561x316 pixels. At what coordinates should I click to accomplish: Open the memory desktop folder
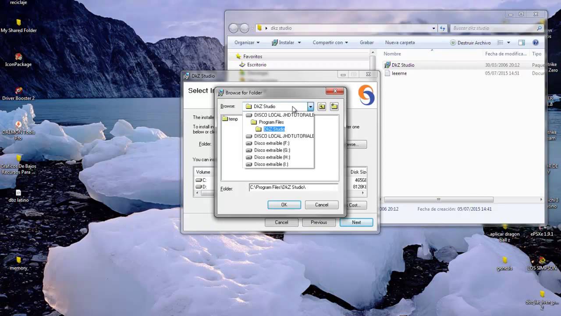click(x=18, y=263)
